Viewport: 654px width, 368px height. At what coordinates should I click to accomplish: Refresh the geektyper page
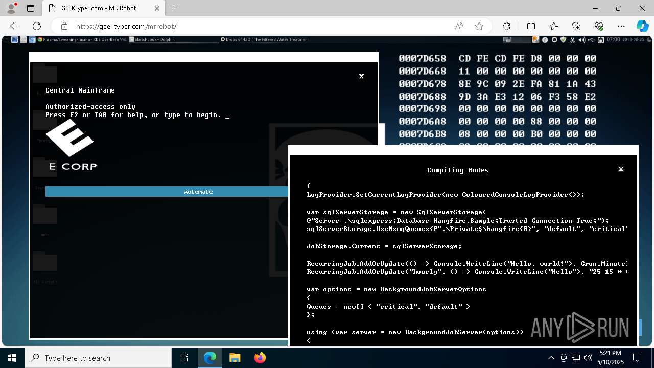tap(37, 26)
